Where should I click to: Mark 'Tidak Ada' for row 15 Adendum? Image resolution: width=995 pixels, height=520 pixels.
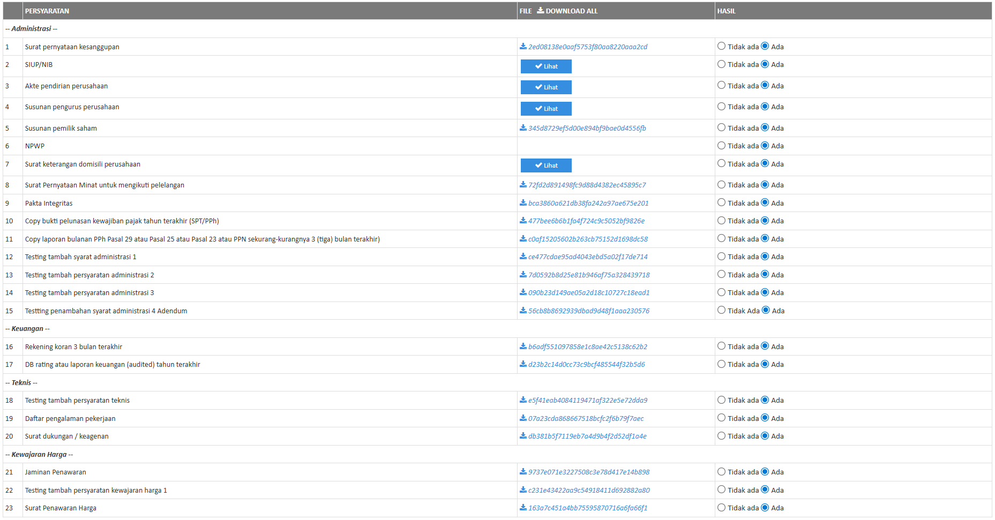click(x=722, y=310)
